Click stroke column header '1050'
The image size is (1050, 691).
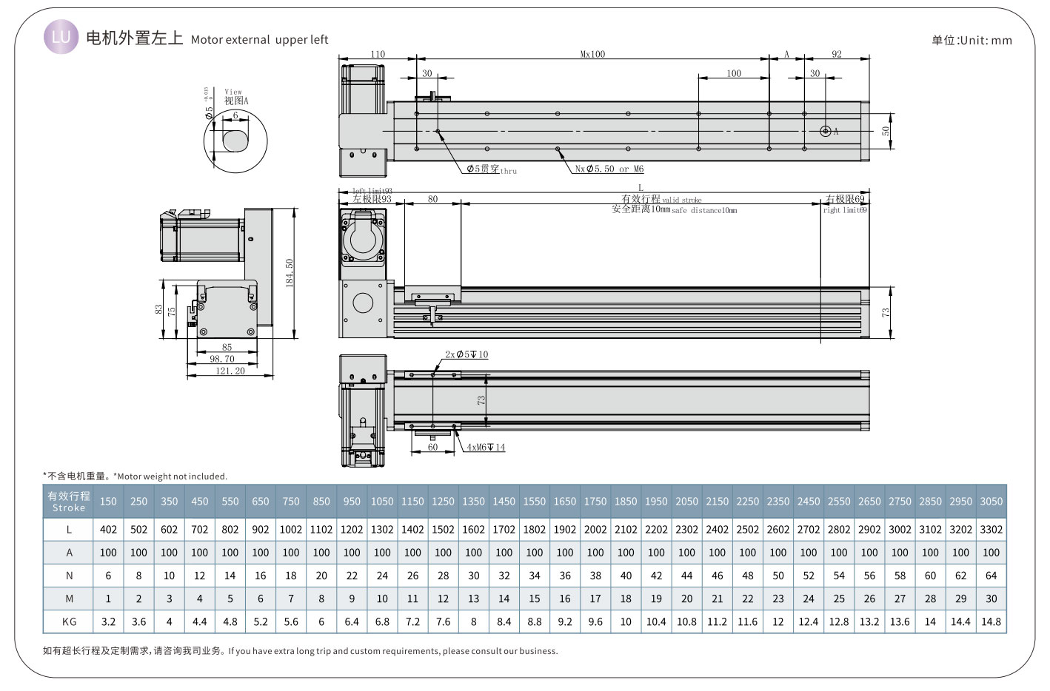pos(382,502)
